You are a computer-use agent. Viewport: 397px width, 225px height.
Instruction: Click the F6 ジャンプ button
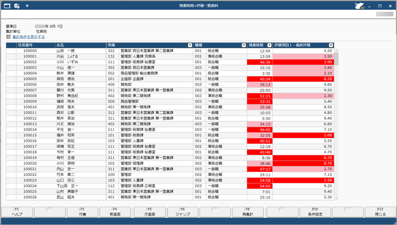[183, 212]
